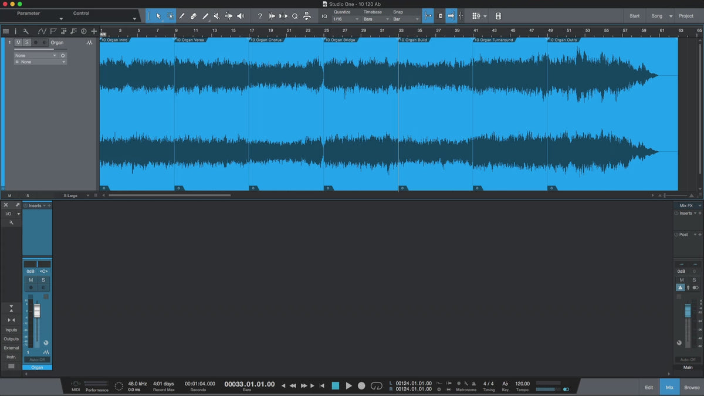Mute the Organ track in arrangement
This screenshot has height=396, width=704.
point(18,42)
